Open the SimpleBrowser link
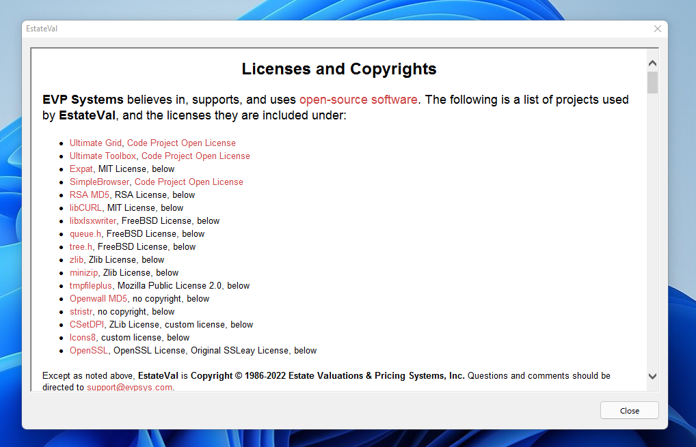696x447 pixels. click(x=99, y=182)
